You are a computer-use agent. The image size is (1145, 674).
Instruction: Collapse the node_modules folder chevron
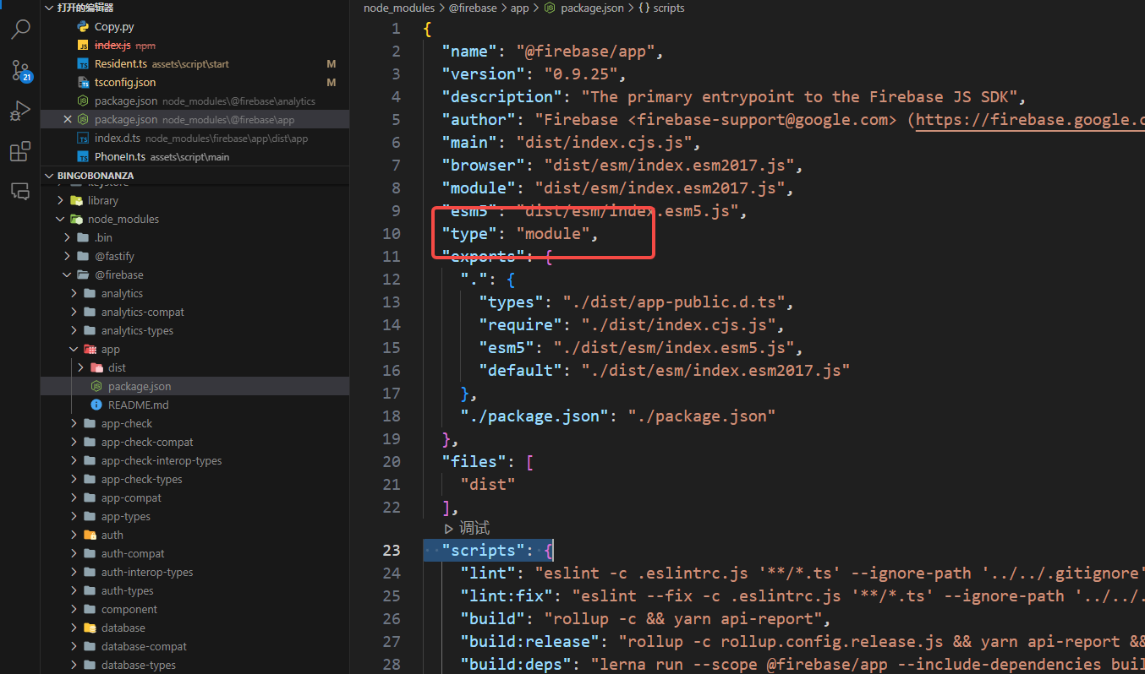61,220
